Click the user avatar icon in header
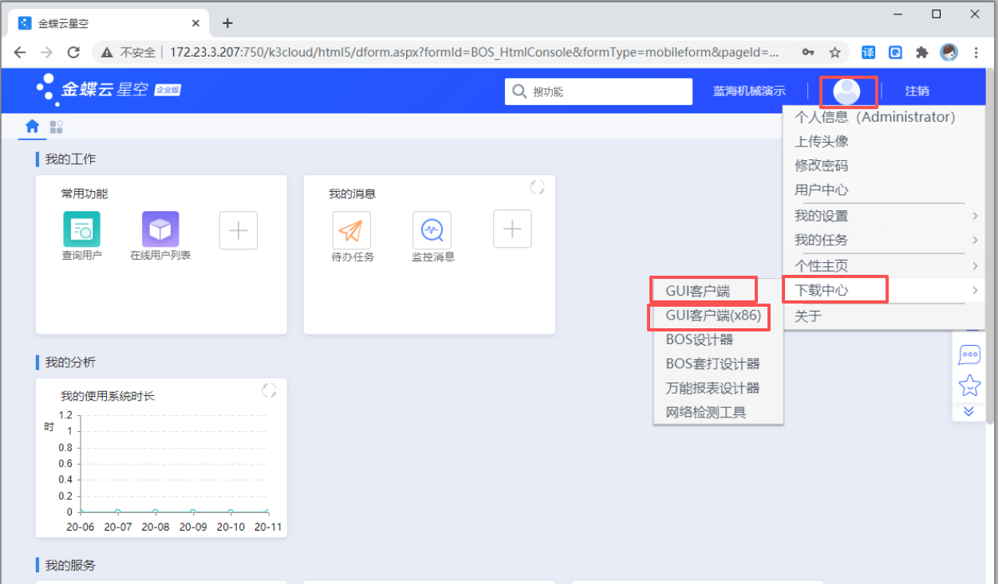This screenshot has height=584, width=998. (846, 92)
